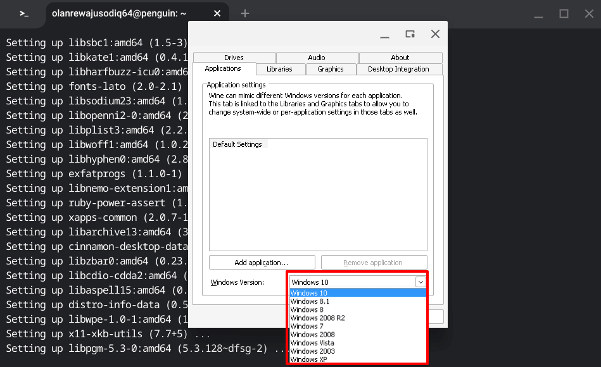Screen dimensions: 601x367
Task: Pick Windows 8 in the version list
Action: click(x=358, y=309)
